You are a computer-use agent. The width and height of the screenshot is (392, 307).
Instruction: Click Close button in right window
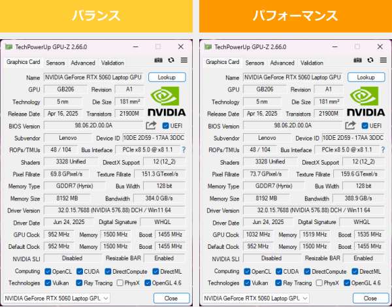tap(370, 299)
